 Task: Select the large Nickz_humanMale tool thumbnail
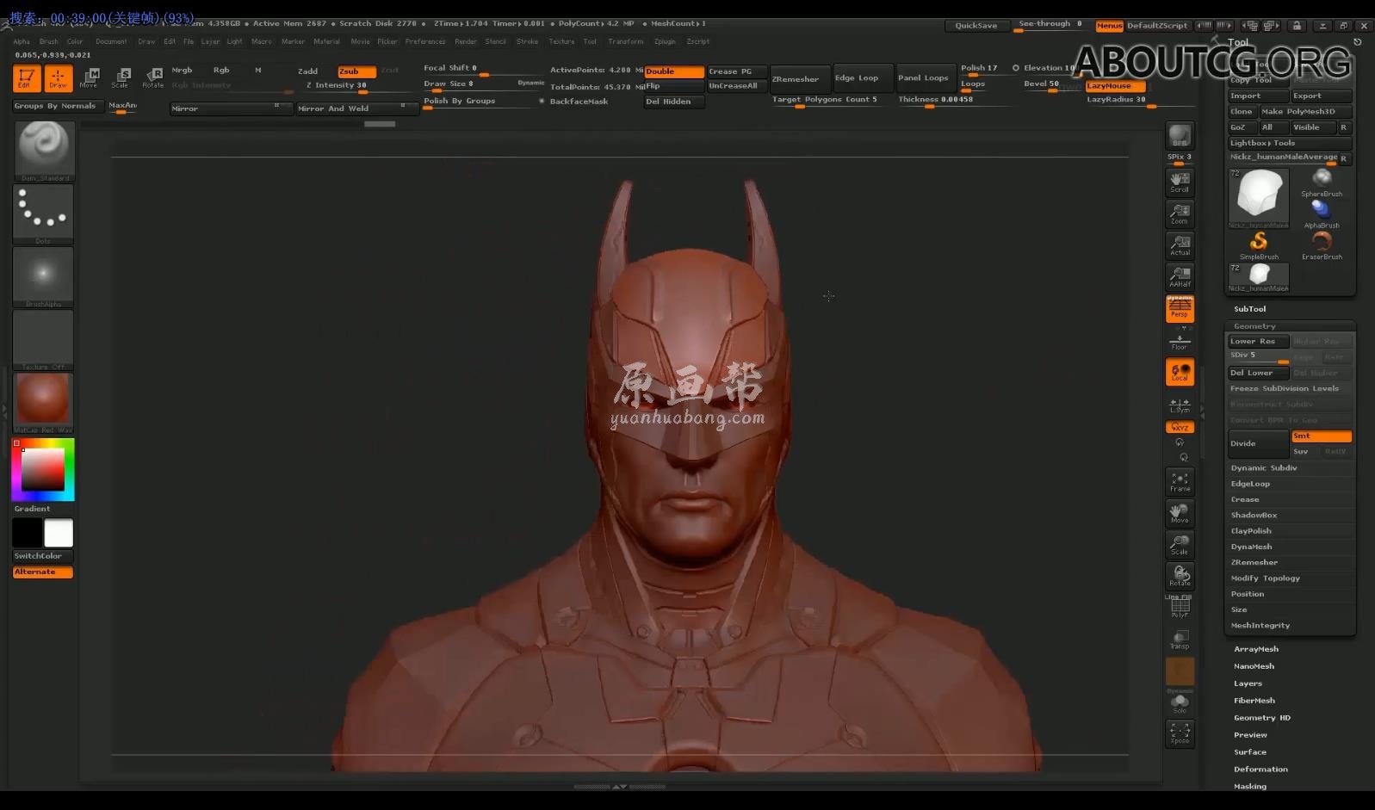tap(1259, 198)
